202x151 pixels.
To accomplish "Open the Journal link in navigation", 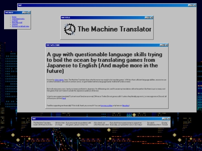I will pyautogui.click(x=15, y=24).
